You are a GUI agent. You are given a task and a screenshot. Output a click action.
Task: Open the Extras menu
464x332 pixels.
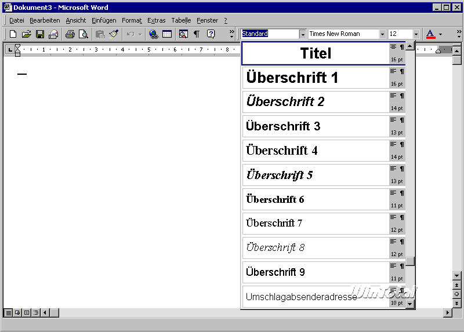pos(156,20)
